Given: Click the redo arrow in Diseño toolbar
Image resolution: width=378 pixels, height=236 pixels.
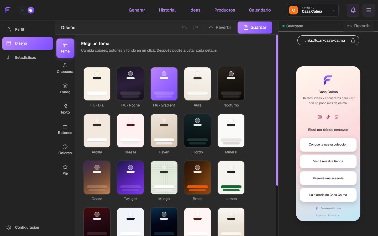Looking at the screenshot, I should pos(196,28).
